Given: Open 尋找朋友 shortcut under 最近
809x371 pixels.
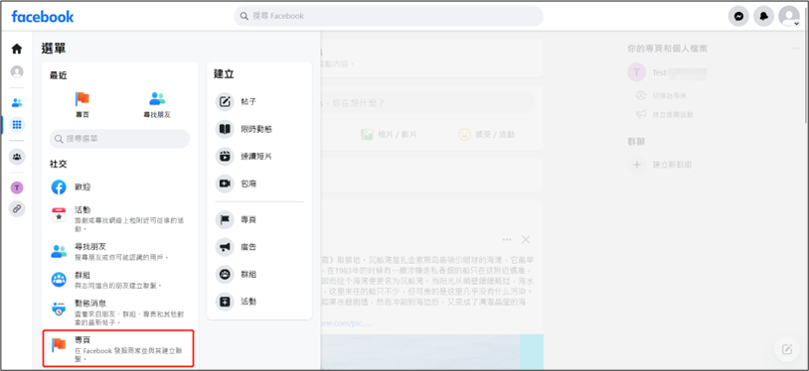Looking at the screenshot, I should coord(157,104).
